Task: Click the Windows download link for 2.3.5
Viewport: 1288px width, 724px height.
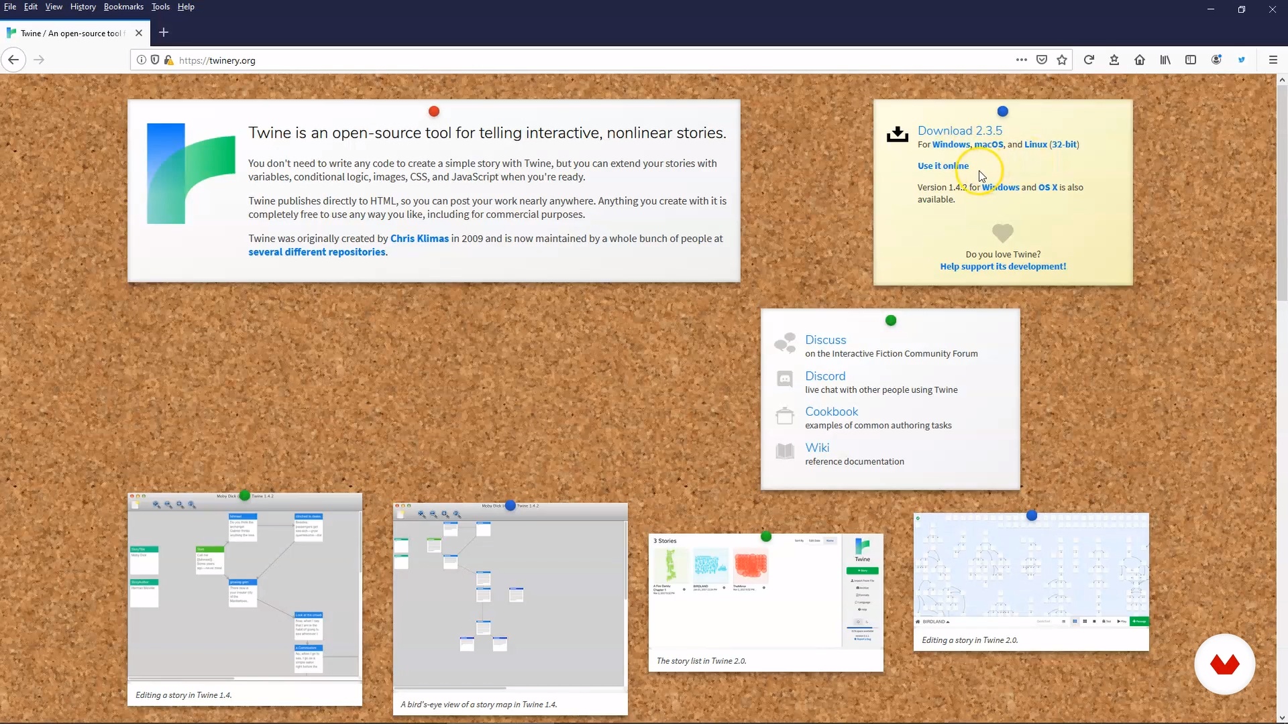Action: [x=951, y=144]
